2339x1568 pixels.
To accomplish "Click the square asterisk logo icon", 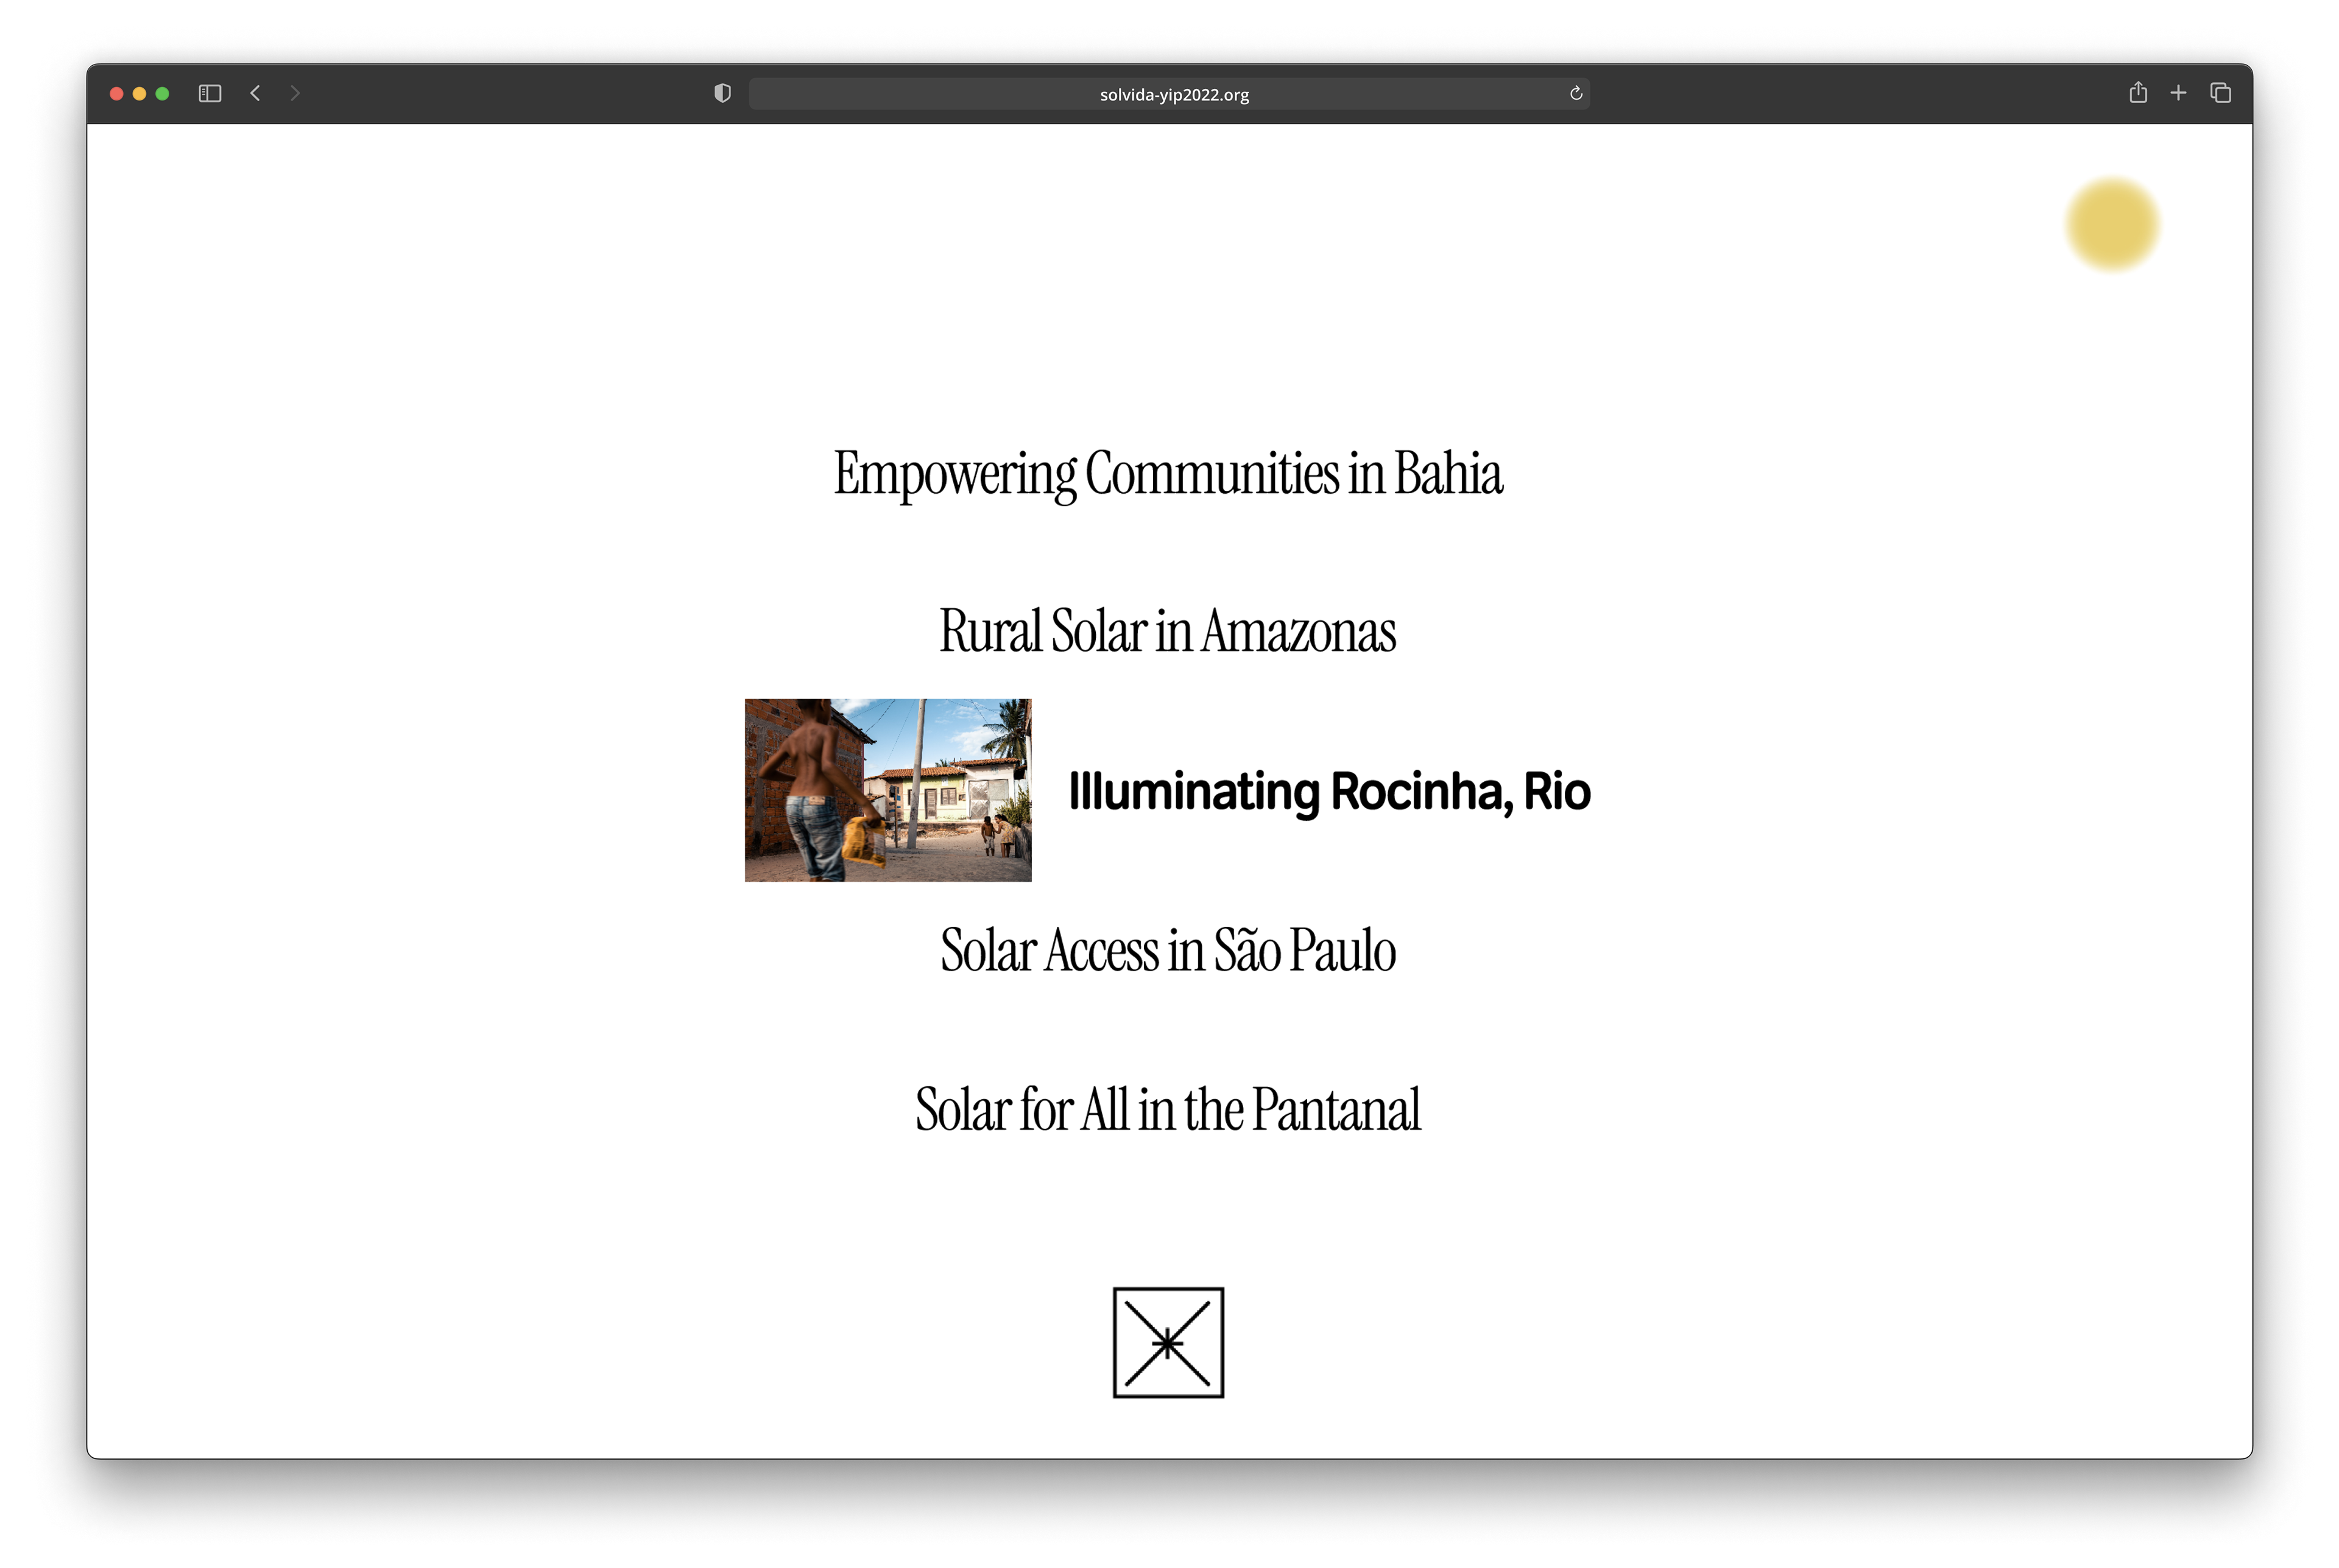I will 1168,1342.
